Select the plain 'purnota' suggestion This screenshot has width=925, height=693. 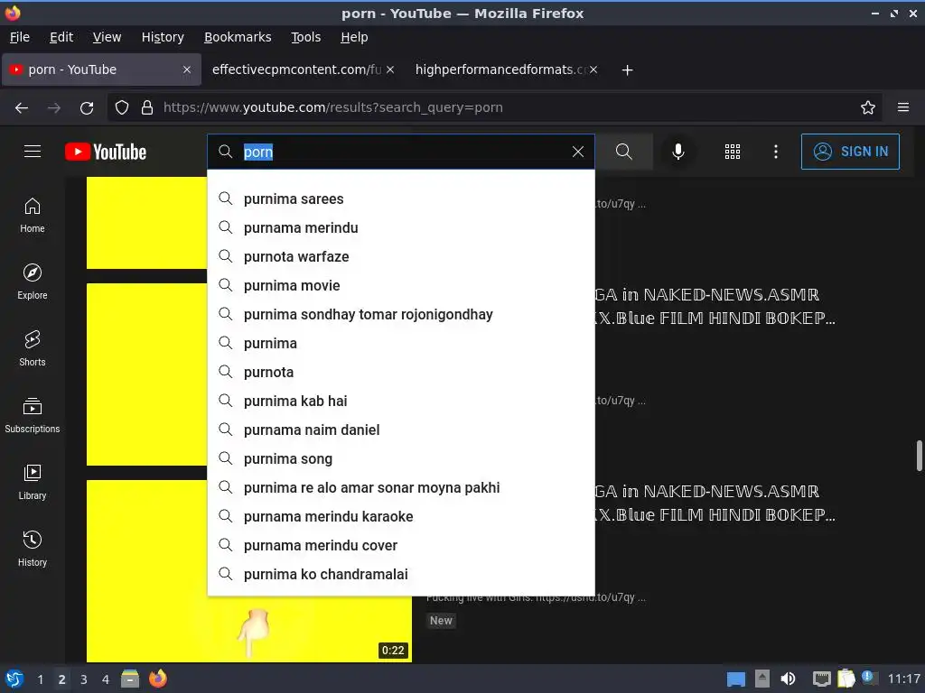click(x=401, y=372)
